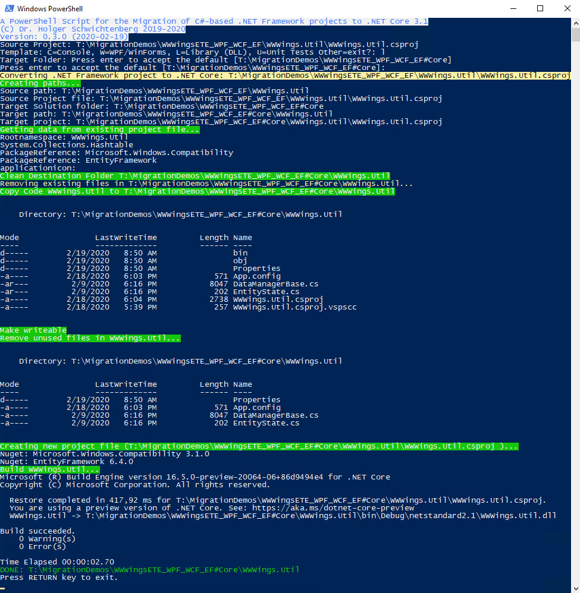This screenshot has height=593, width=580.
Task: Click the 'Version: 0.3.0 (2020-02-19)' line
Action: tap(64, 37)
